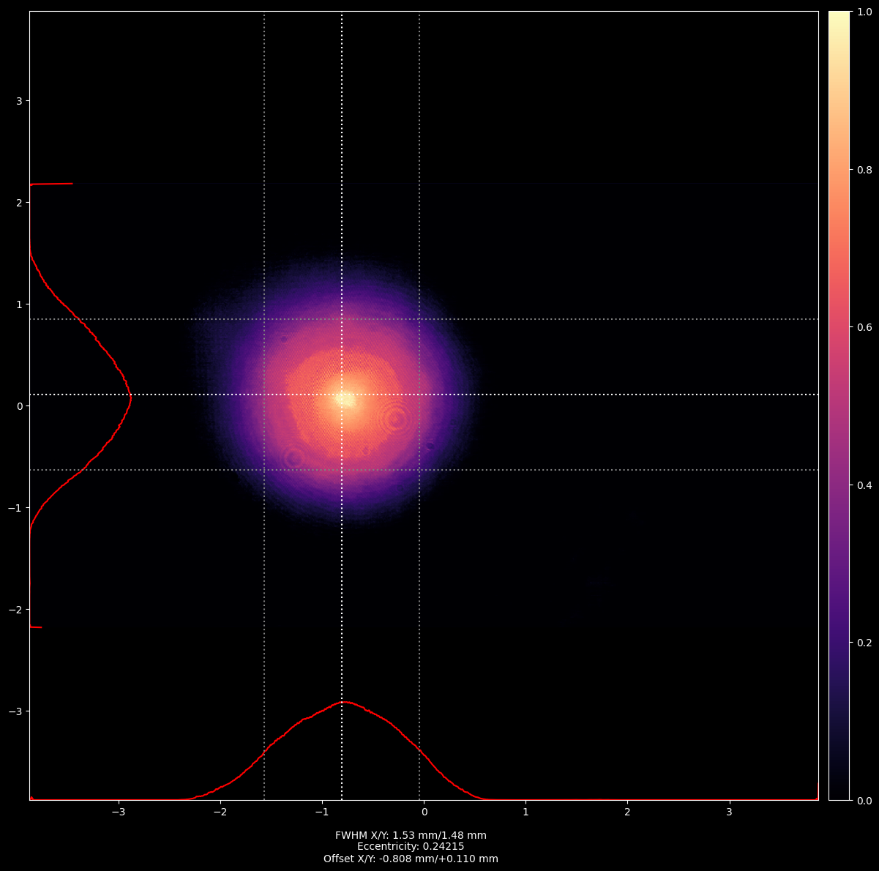The width and height of the screenshot is (879, 871).
Task: Click the Eccentricity value text
Action: click(411, 847)
